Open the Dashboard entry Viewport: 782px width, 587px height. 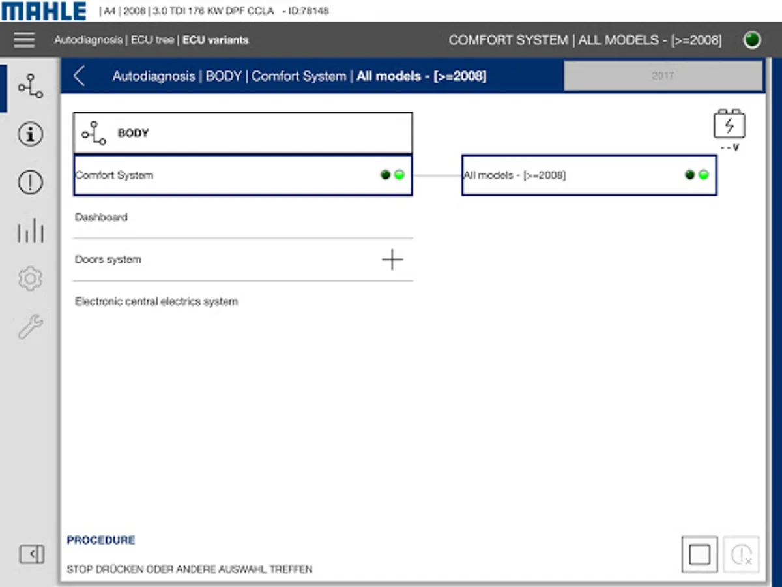(243, 217)
